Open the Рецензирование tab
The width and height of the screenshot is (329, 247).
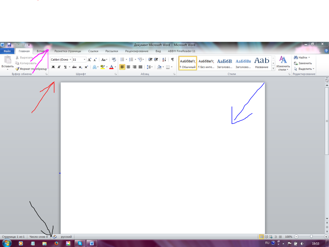coord(137,51)
